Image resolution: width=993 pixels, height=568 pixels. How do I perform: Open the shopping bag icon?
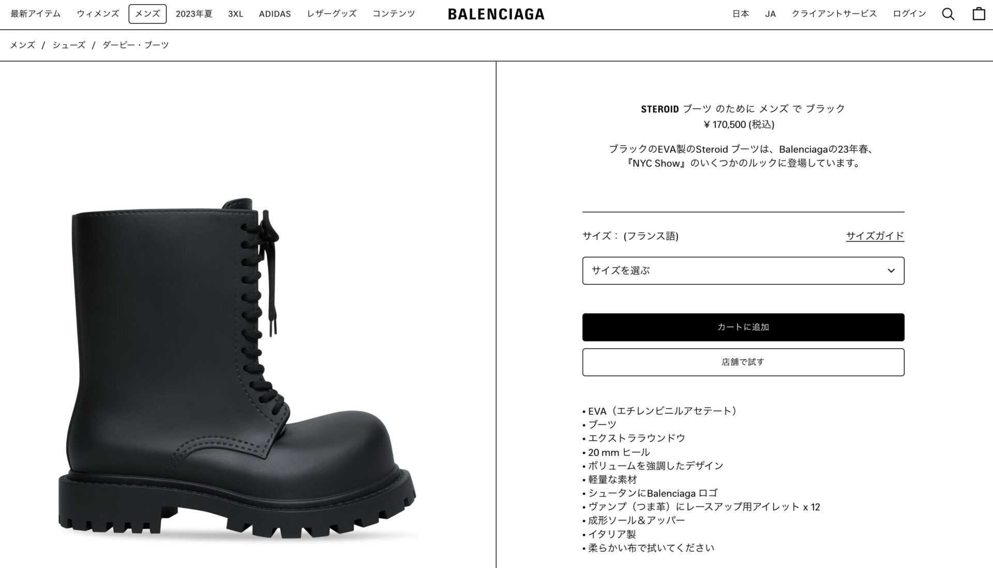pyautogui.click(x=979, y=14)
